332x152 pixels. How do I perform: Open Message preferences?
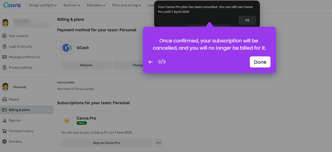click(x=24, y=57)
